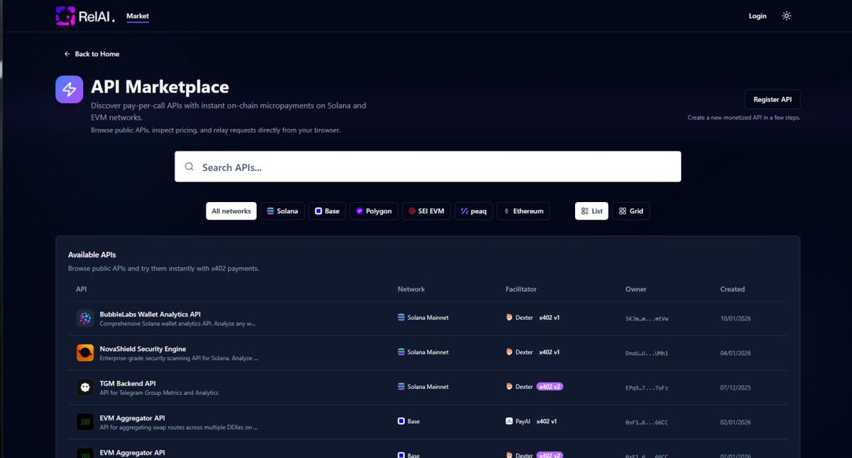
Task: Switch to List view
Action: point(591,211)
